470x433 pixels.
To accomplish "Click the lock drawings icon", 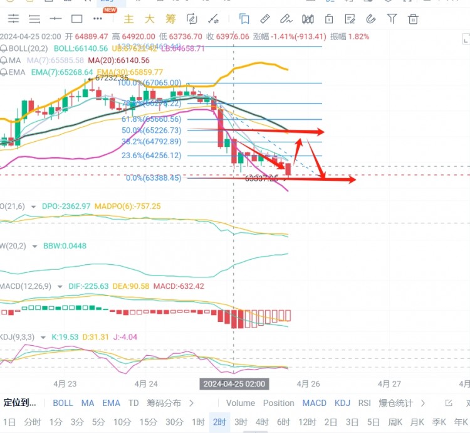I will (x=329, y=19).
